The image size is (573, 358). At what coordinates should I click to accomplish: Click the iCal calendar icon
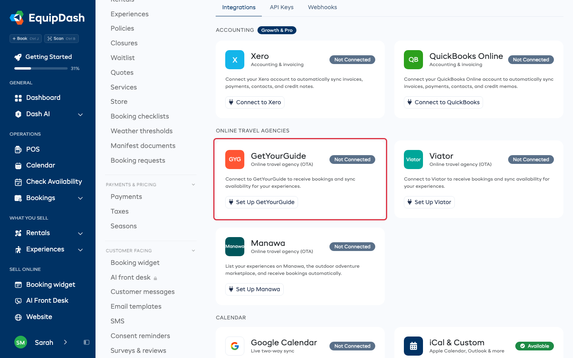(x=413, y=346)
